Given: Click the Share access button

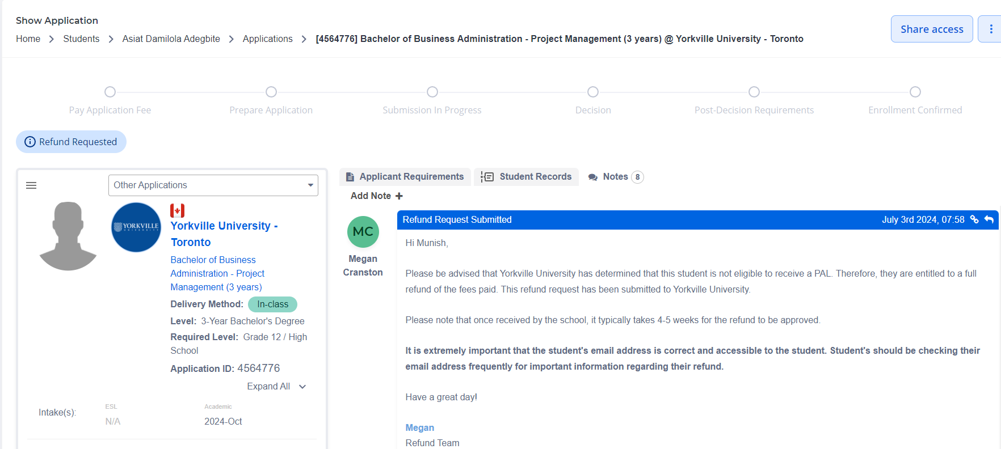Looking at the screenshot, I should pos(932,29).
